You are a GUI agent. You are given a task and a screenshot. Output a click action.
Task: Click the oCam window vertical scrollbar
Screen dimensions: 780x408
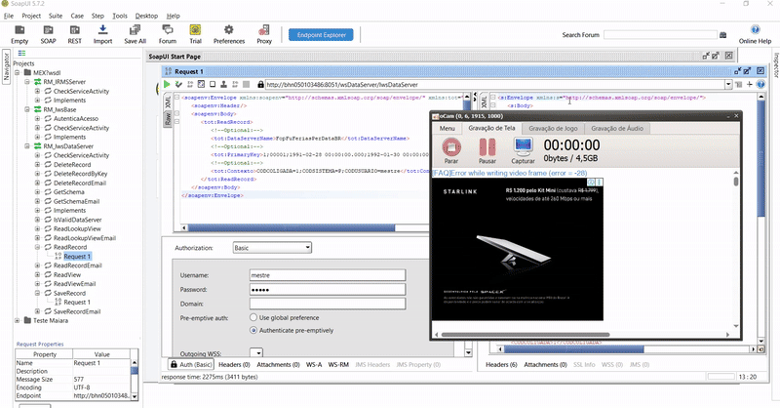736,182
